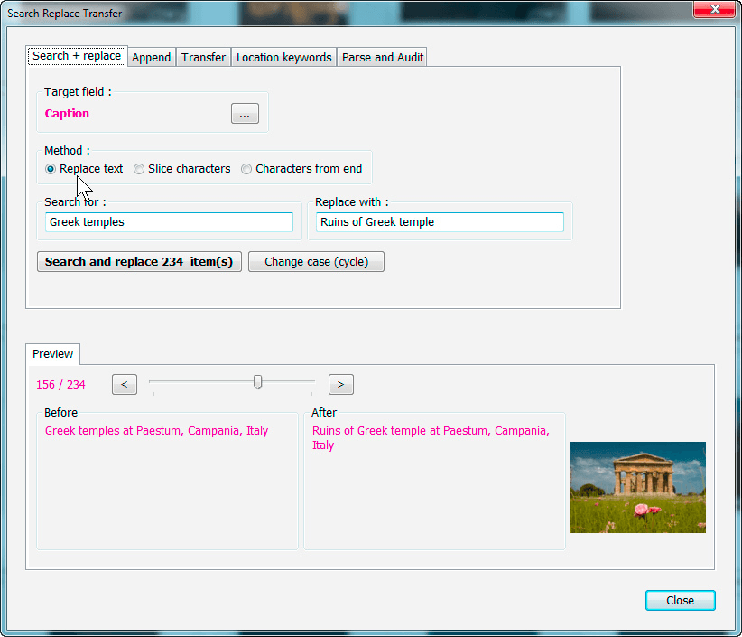Image resolution: width=742 pixels, height=637 pixels.
Task: Click the After caption text
Action: tap(431, 437)
